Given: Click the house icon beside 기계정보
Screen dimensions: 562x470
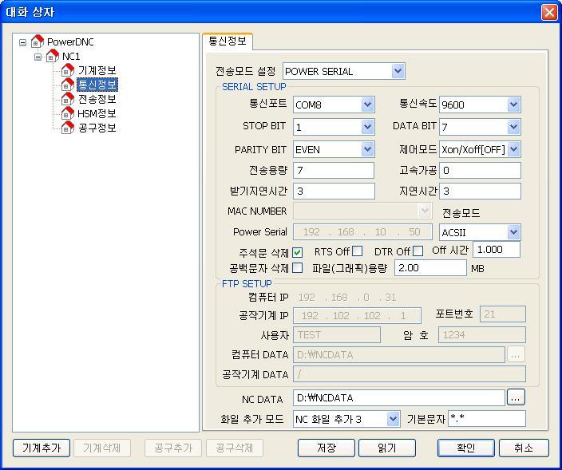Looking at the screenshot, I should [67, 70].
